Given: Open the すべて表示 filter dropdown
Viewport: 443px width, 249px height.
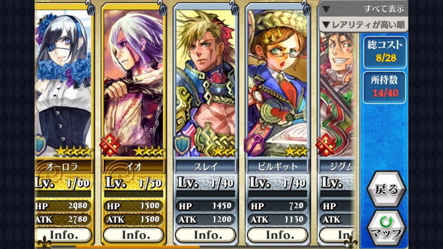Looking at the screenshot, I should tap(363, 9).
